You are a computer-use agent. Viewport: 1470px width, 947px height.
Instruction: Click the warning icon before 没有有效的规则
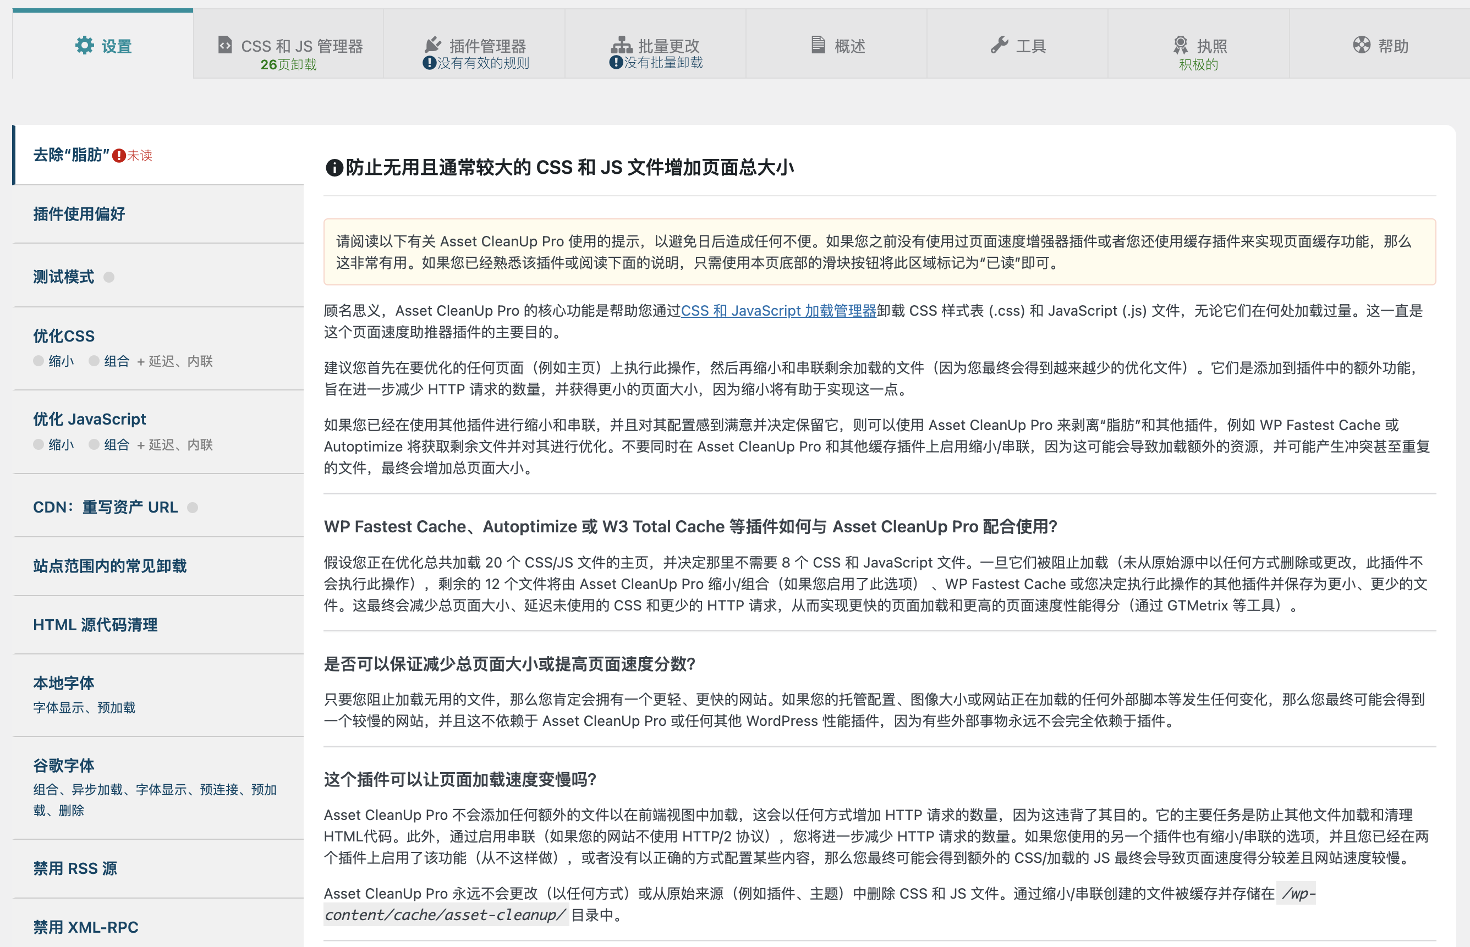[429, 63]
